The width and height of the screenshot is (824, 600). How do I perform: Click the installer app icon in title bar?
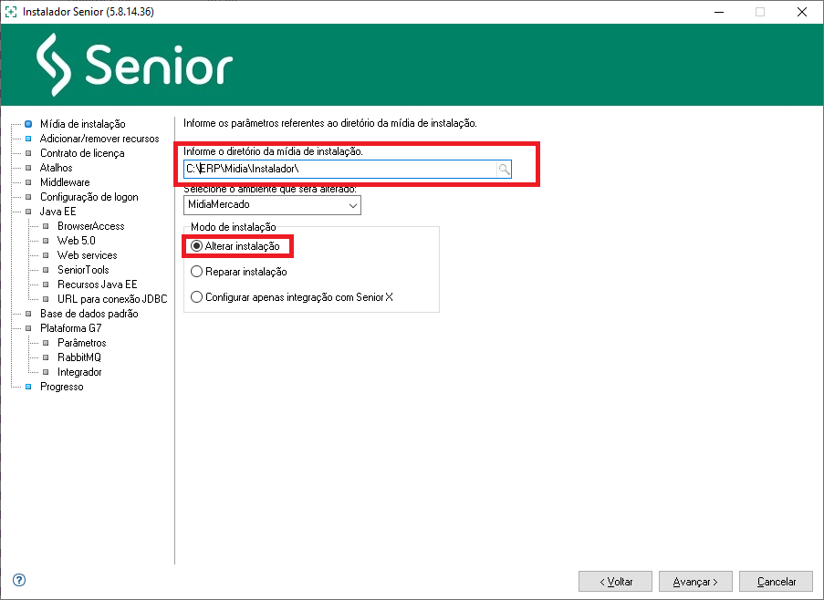point(11,12)
